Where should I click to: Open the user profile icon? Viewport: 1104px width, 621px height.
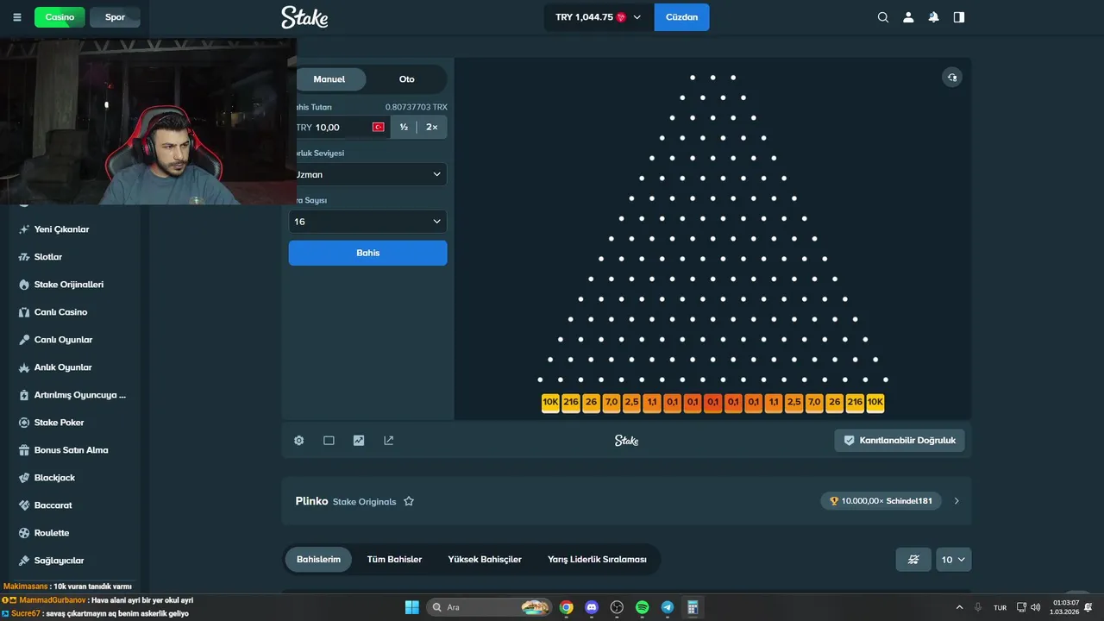[x=908, y=17]
